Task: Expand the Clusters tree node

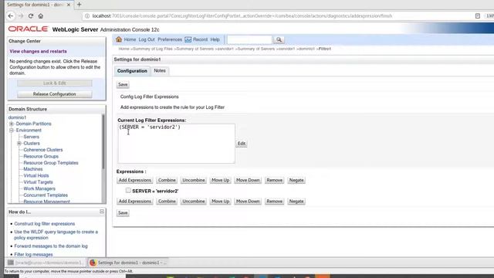Action: coord(19,143)
